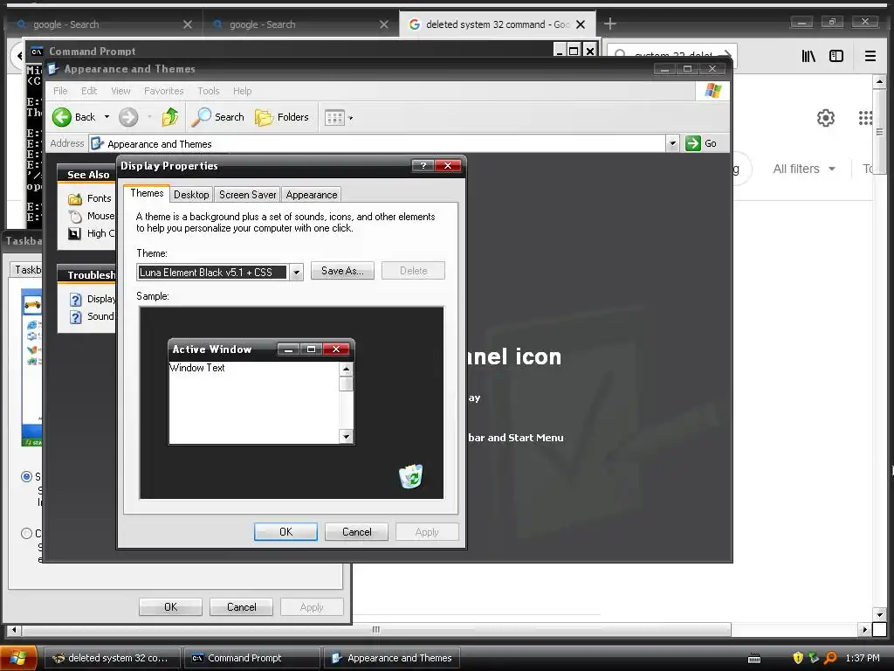The height and width of the screenshot is (671, 894).
Task: Open the File menu
Action: (x=60, y=91)
